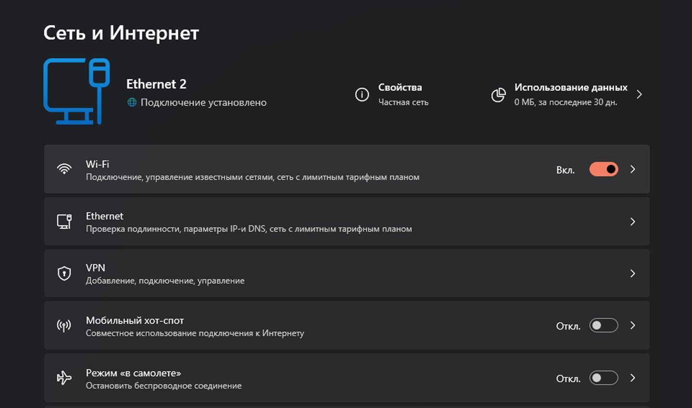Click Добавление, подключение, управление description
The height and width of the screenshot is (408, 692).
(165, 281)
